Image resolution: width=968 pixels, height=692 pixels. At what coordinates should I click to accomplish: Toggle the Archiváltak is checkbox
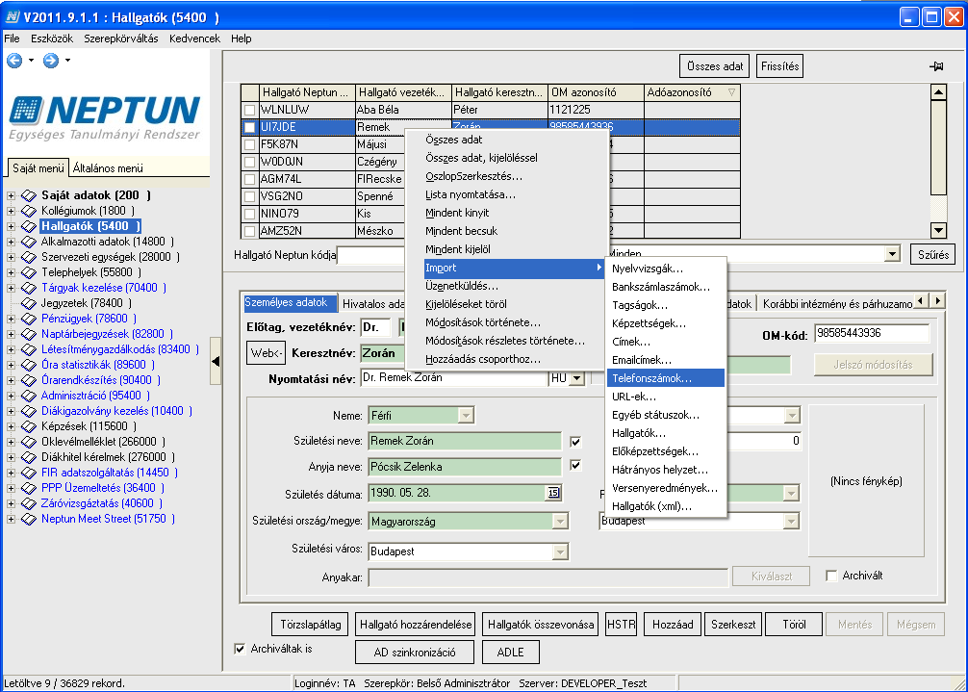[x=240, y=649]
